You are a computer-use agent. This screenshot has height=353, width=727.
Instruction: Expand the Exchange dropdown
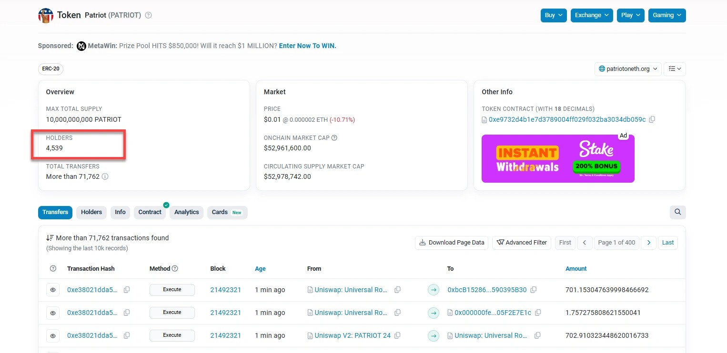click(x=591, y=15)
